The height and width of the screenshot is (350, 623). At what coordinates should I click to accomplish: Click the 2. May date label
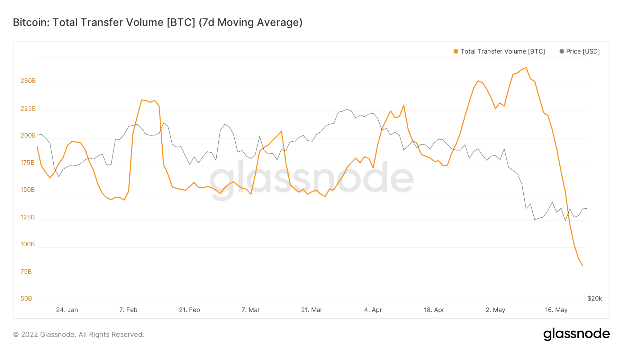[x=495, y=310]
